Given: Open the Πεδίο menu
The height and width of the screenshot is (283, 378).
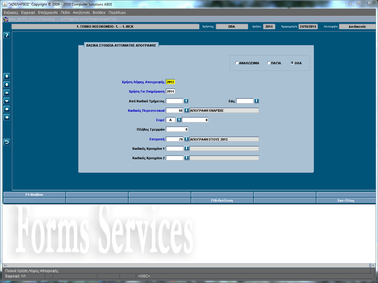Looking at the screenshot, I should click(x=65, y=13).
